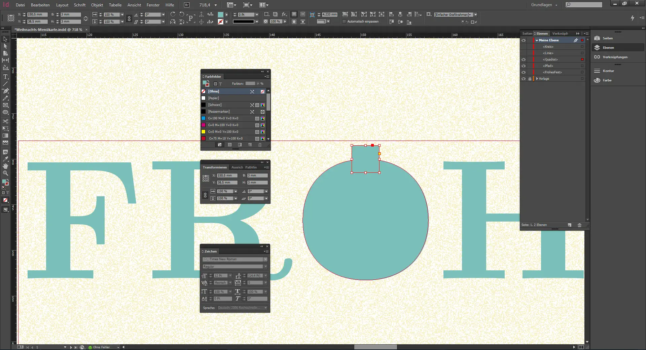This screenshot has width=646, height=350.
Task: Toggle visibility of the <FrohesFest> layer item
Action: (524, 72)
